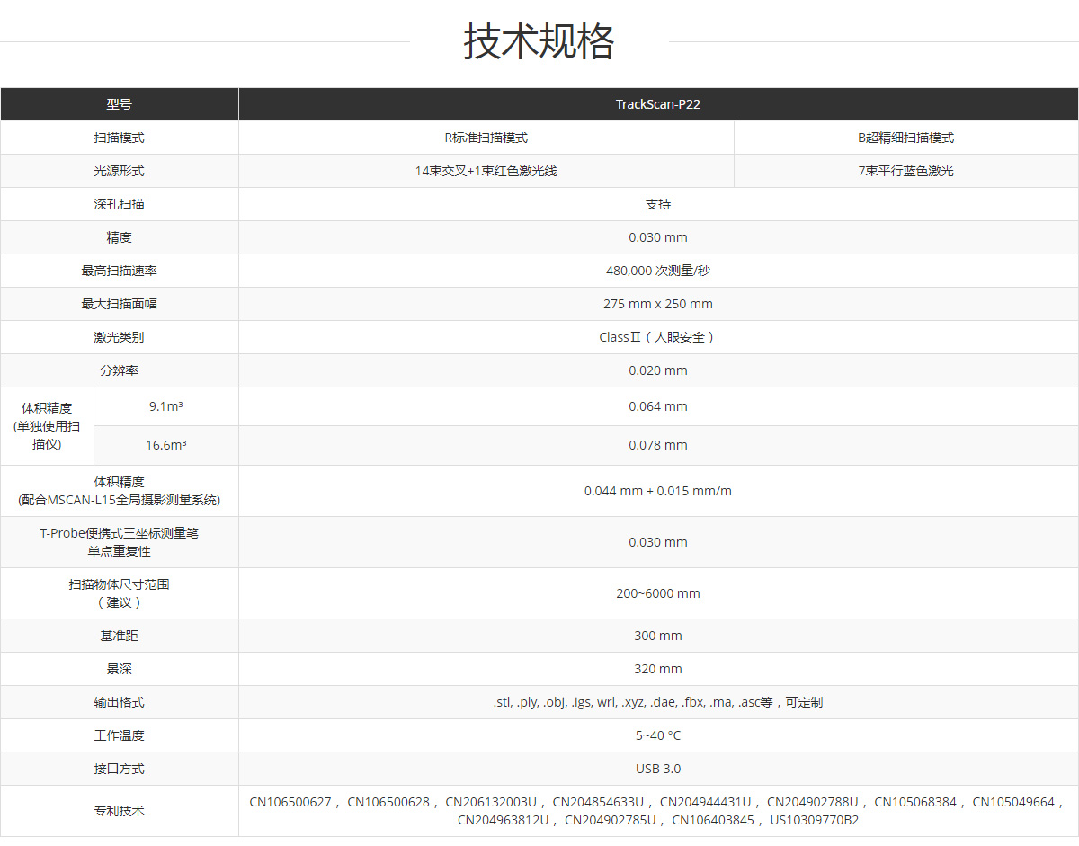Click the 深孔扫描 row label
1079x846 pixels.
(x=119, y=203)
